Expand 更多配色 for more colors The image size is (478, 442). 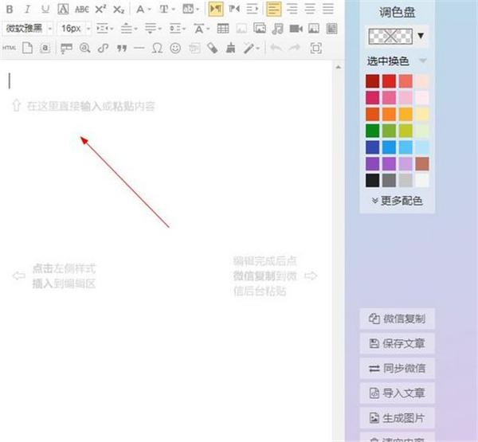397,201
